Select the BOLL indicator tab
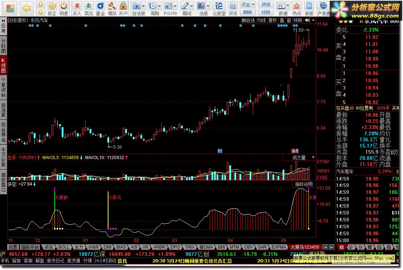Screen dimensions: 403x270 (64, 247)
